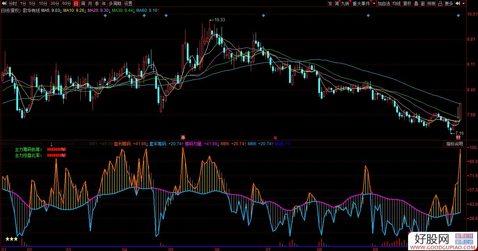
Task: Click the yellow MA10: 9.26 label
Action: coord(74,10)
